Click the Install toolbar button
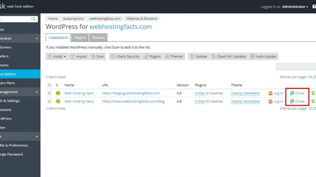The image size is (316, 177). click(x=57, y=56)
